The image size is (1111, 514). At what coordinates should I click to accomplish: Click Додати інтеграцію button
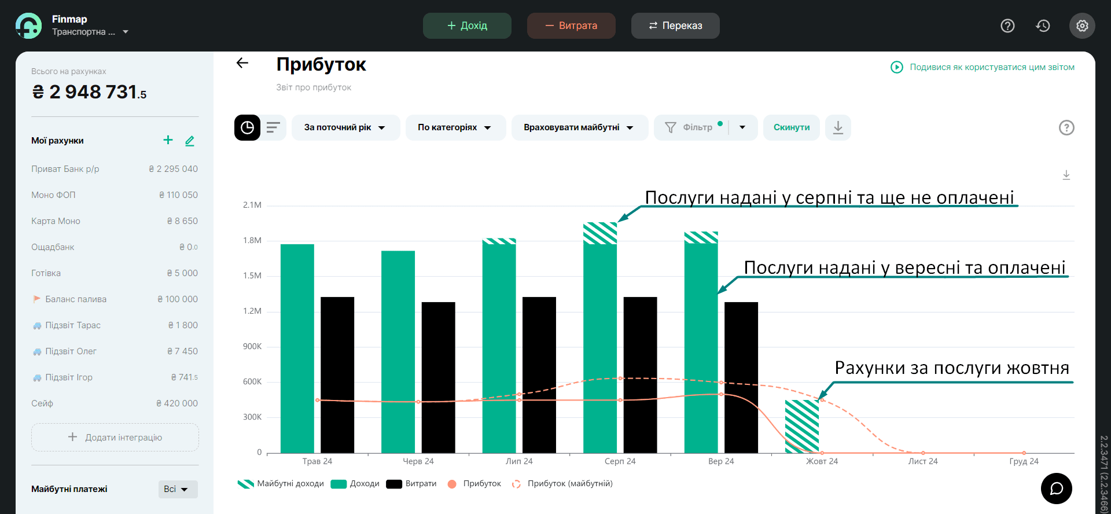coord(115,437)
